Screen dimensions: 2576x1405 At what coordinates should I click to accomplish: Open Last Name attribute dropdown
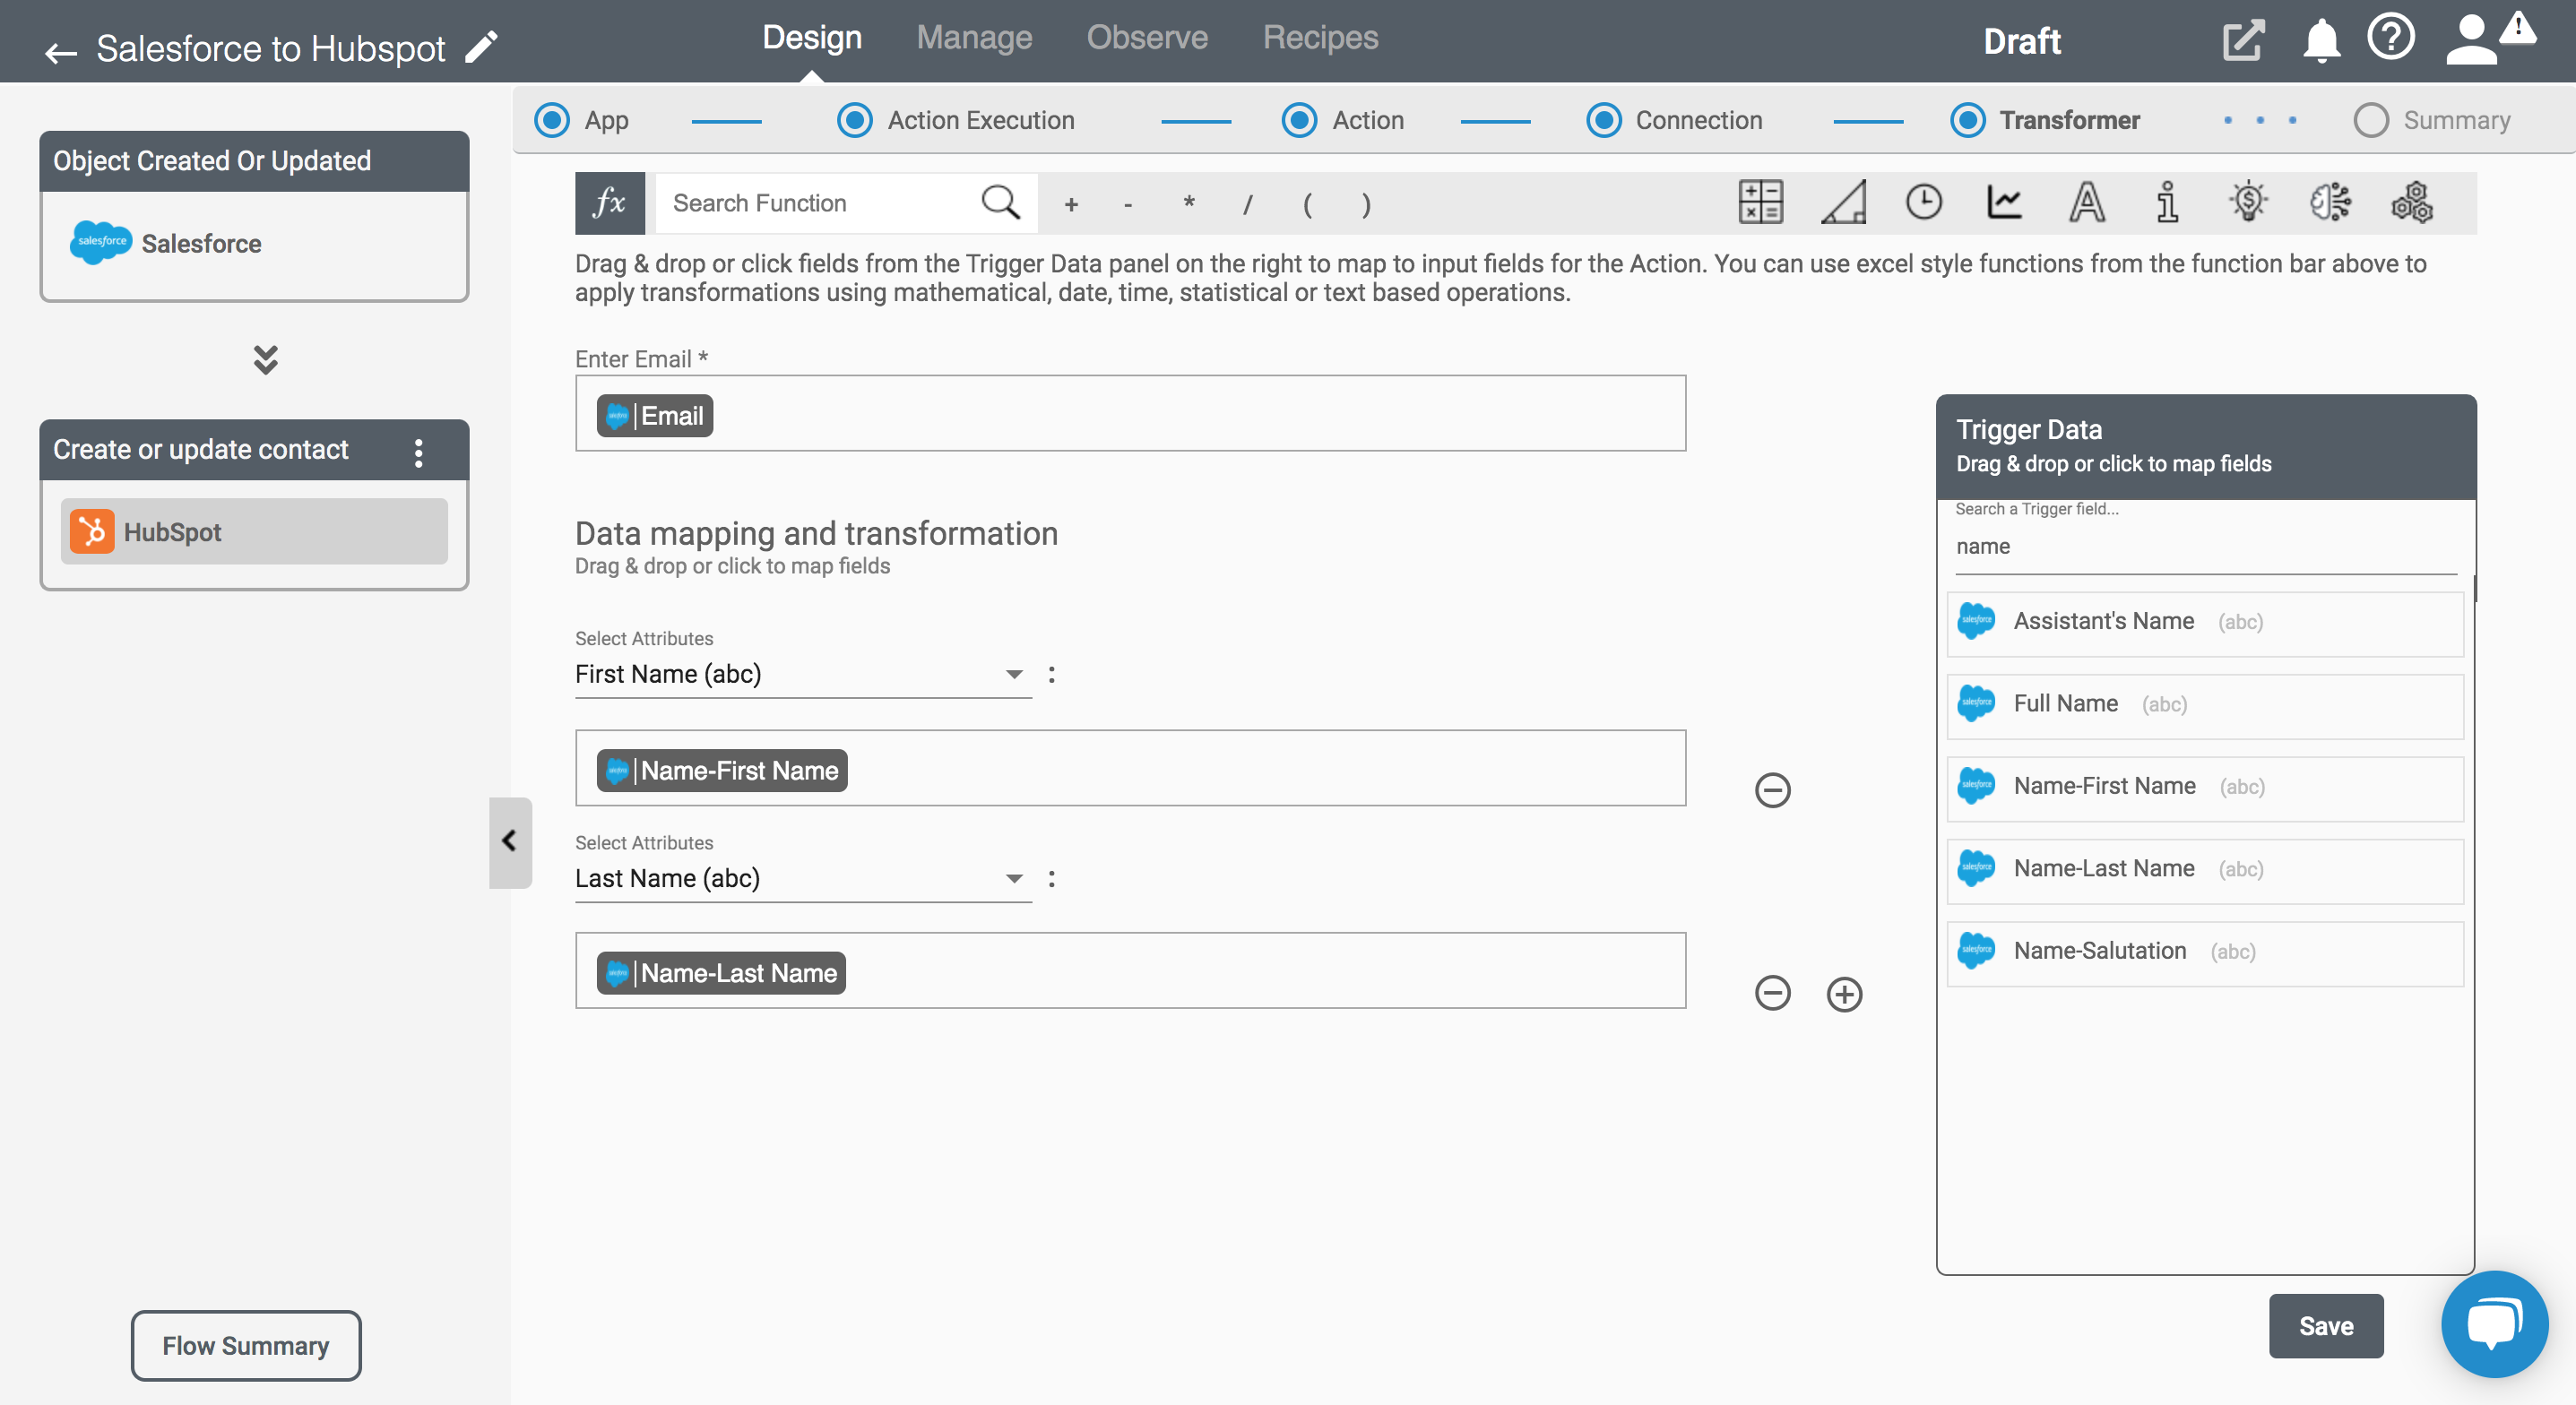pyautogui.click(x=802, y=878)
